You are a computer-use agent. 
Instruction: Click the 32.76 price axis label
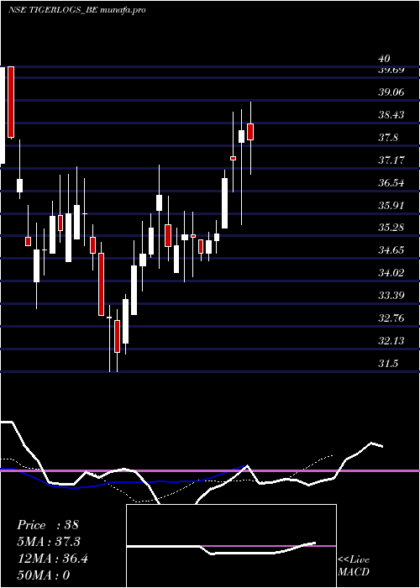391,318
